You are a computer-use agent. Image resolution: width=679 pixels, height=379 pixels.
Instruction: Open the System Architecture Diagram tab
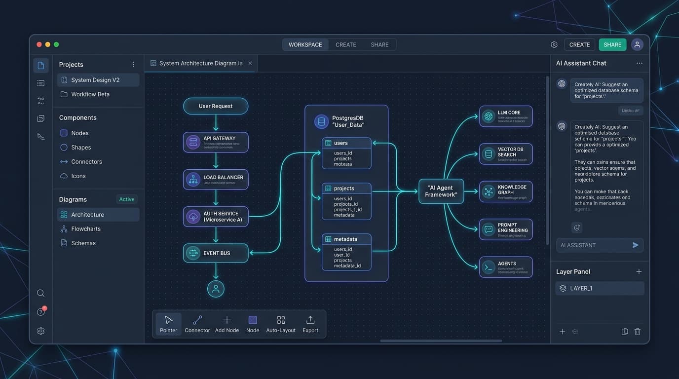pyautogui.click(x=200, y=63)
